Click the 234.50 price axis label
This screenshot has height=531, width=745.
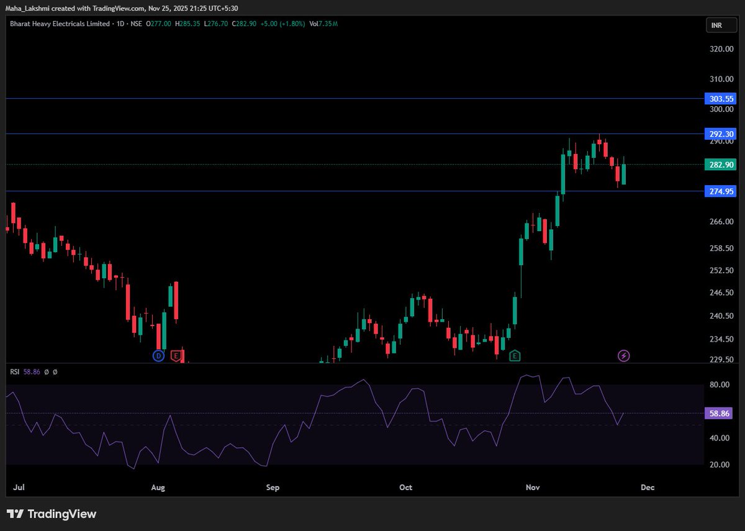721,340
